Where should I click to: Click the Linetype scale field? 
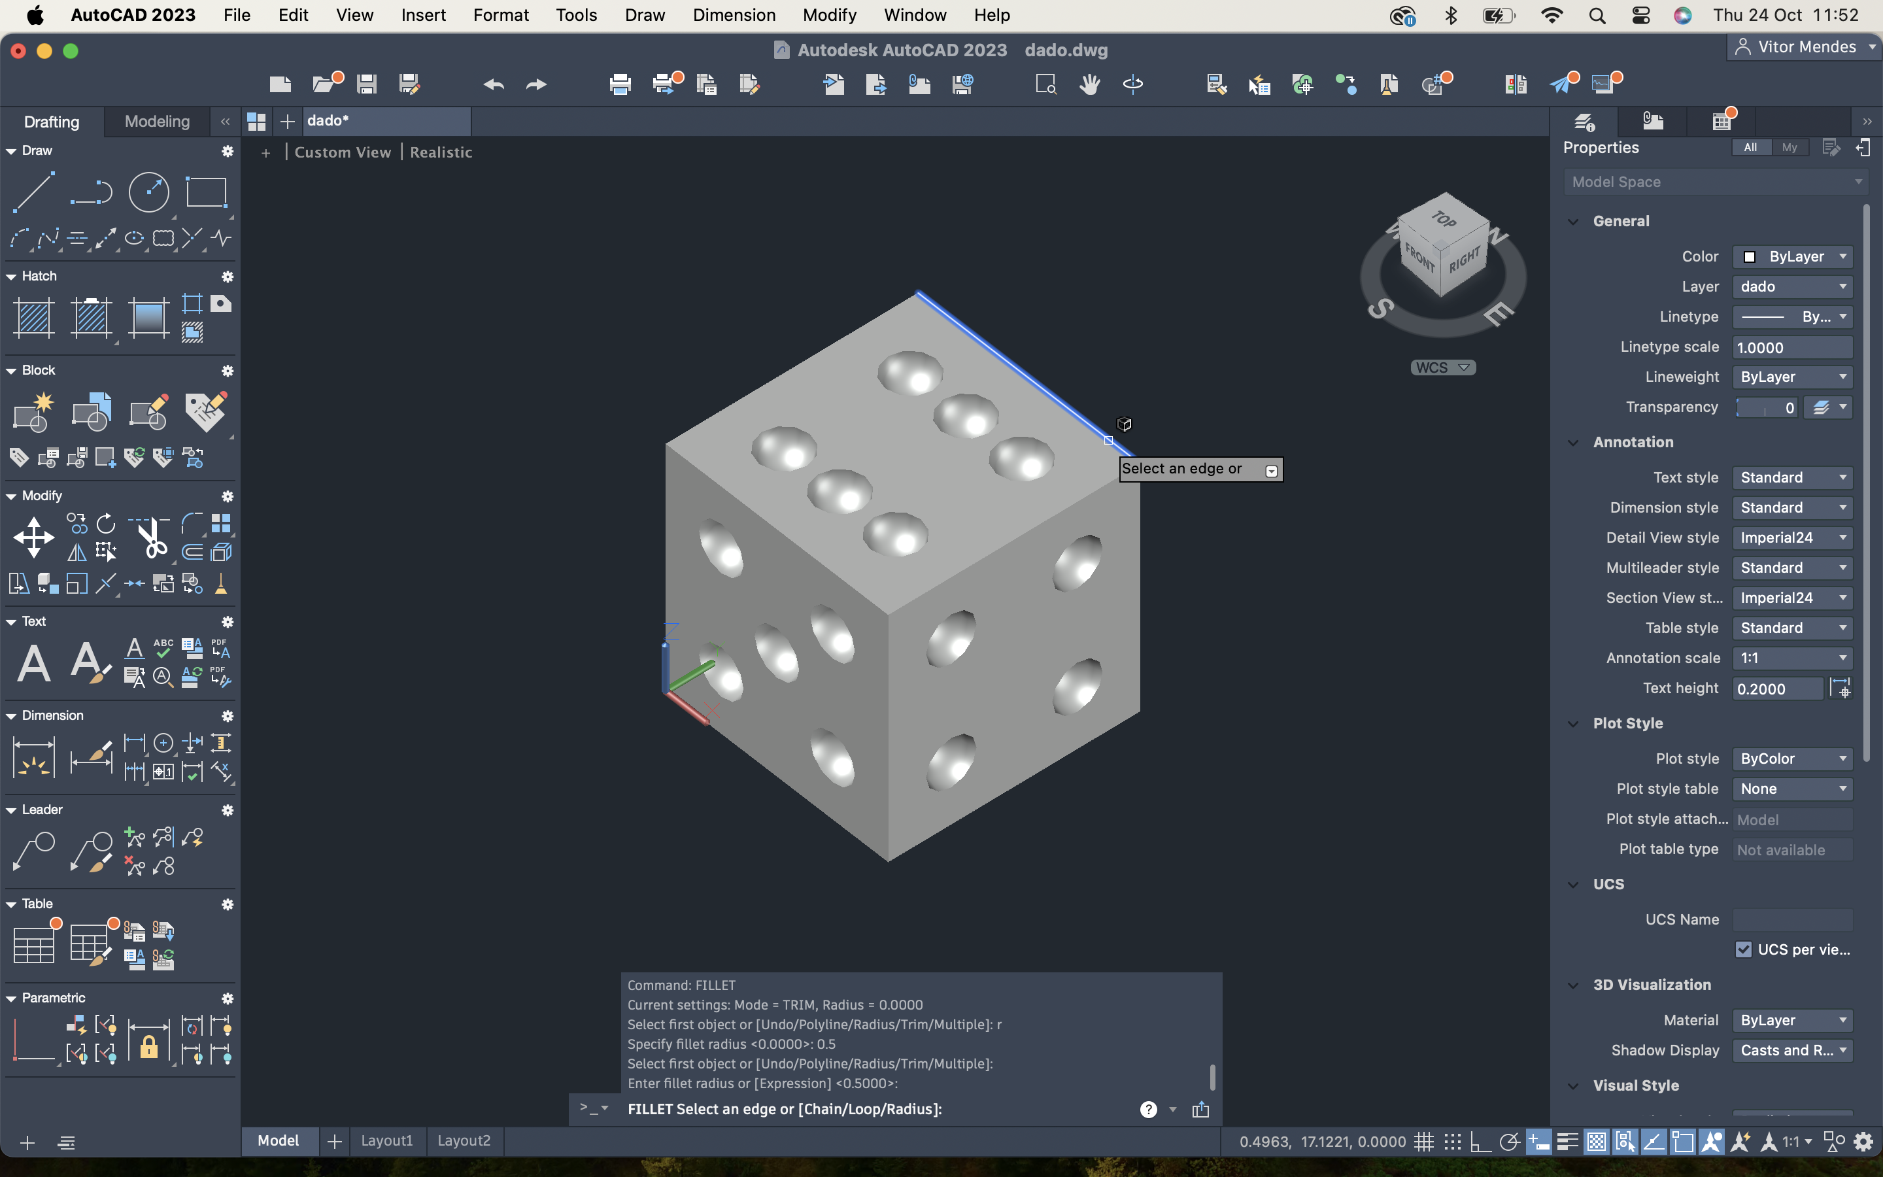(x=1792, y=347)
